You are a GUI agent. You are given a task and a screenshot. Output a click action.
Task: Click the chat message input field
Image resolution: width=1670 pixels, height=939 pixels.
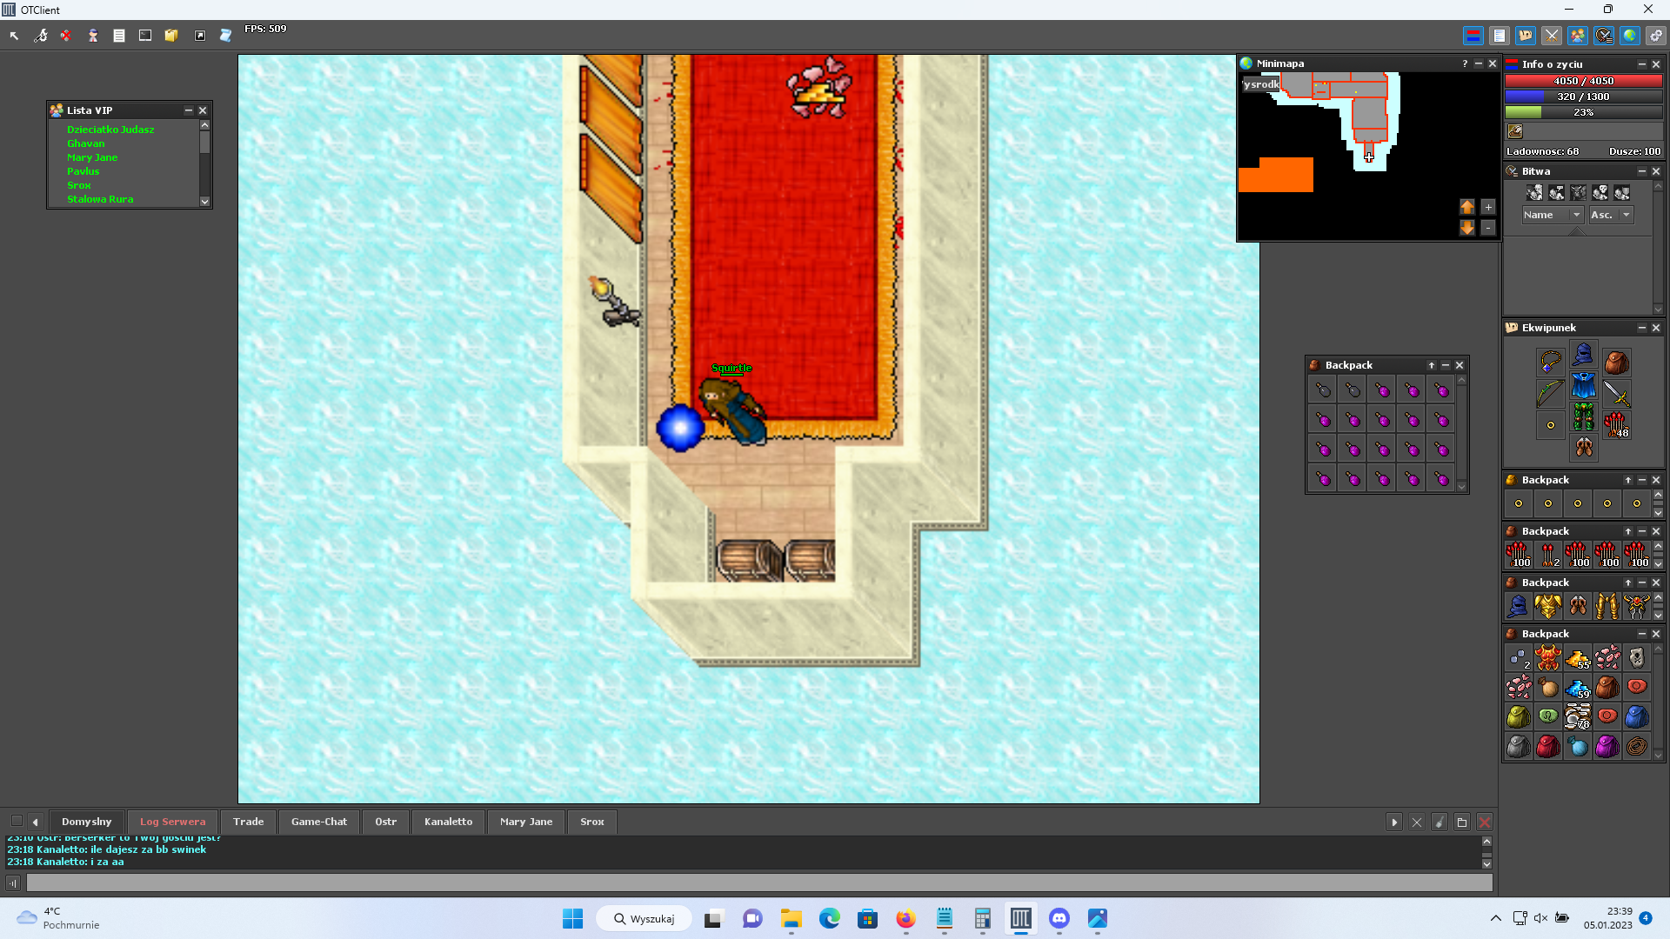click(759, 882)
